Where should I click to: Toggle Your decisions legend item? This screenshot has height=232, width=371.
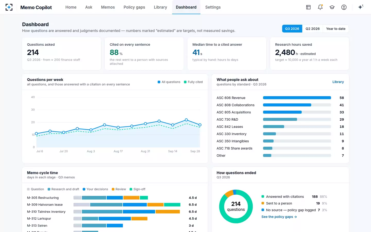[x=95, y=189]
